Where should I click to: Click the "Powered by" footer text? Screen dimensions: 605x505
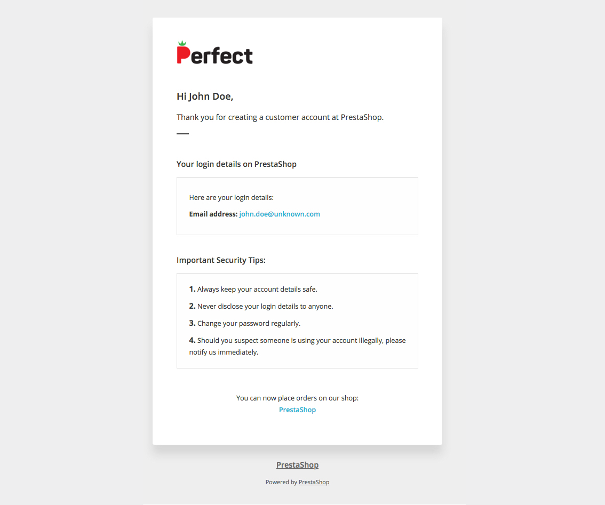click(x=281, y=482)
